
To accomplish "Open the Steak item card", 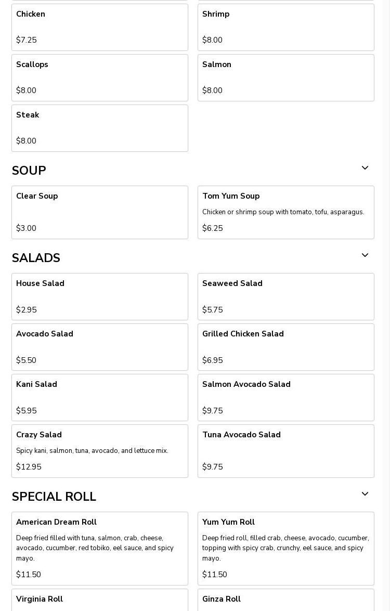I will tap(100, 128).
